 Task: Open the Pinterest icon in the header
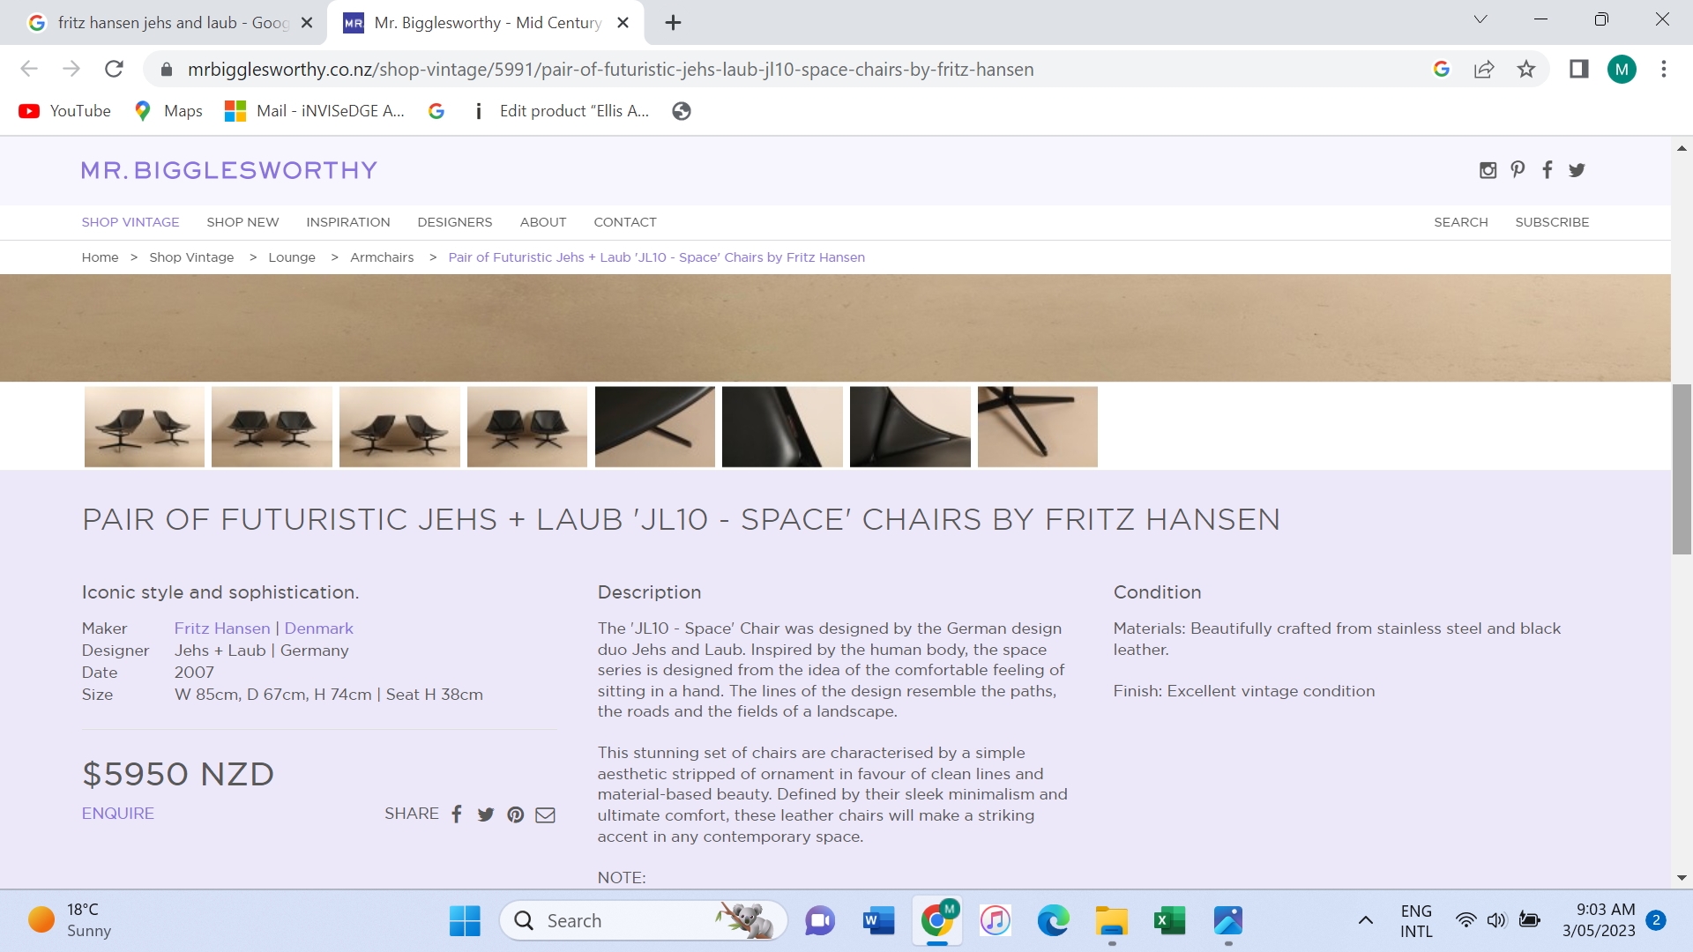click(x=1518, y=169)
